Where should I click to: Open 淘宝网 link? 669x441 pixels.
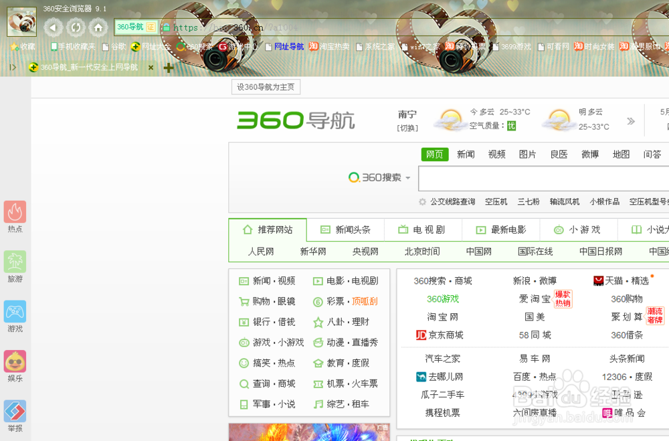[443, 317]
